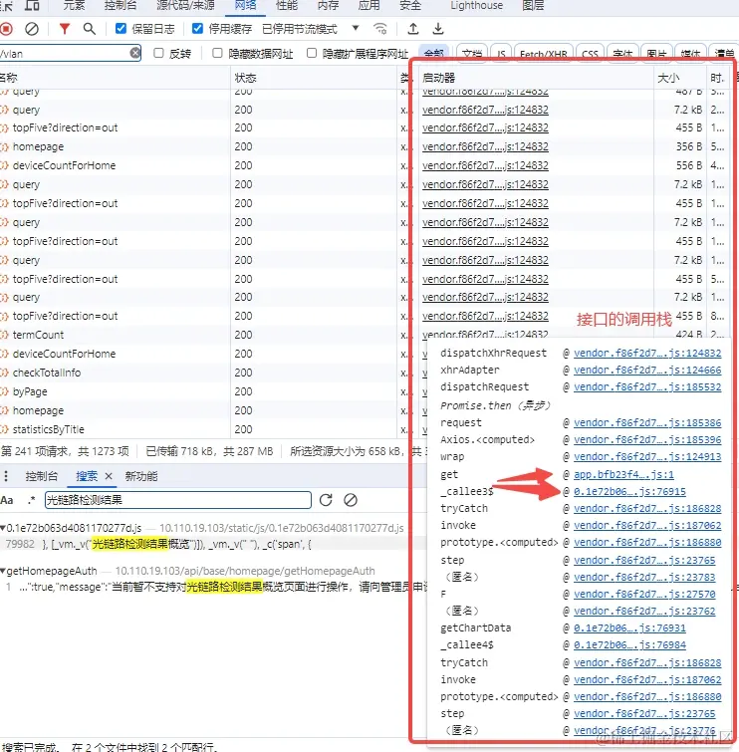Enable 反转 filter checkbox
The width and height of the screenshot is (739, 752).
pos(158,53)
